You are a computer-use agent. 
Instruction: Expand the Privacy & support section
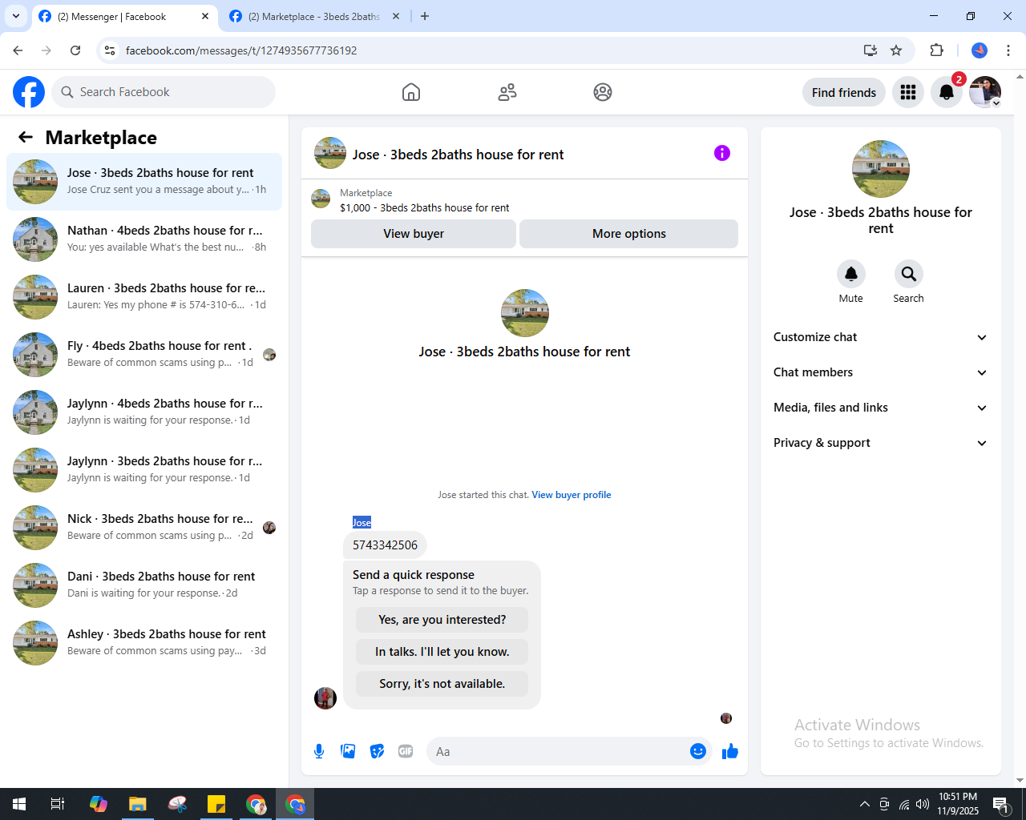coord(881,443)
